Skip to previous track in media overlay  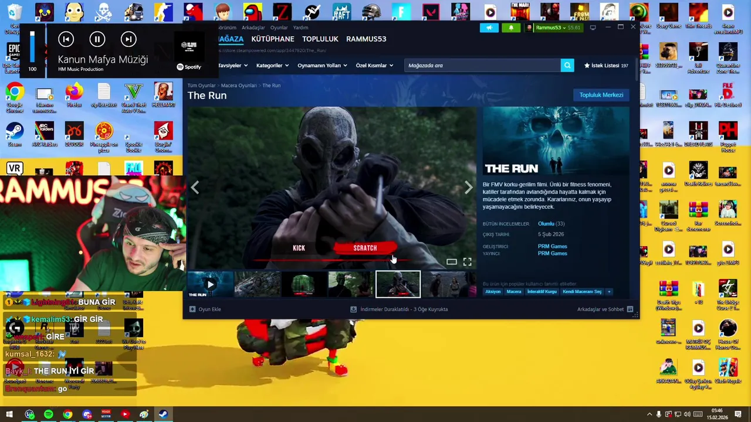(66, 39)
